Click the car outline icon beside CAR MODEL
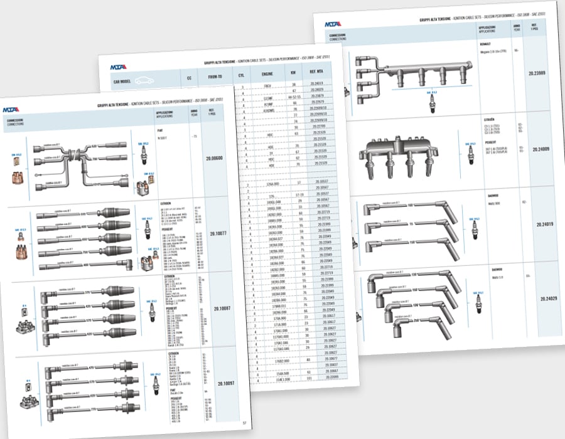 tap(144, 81)
